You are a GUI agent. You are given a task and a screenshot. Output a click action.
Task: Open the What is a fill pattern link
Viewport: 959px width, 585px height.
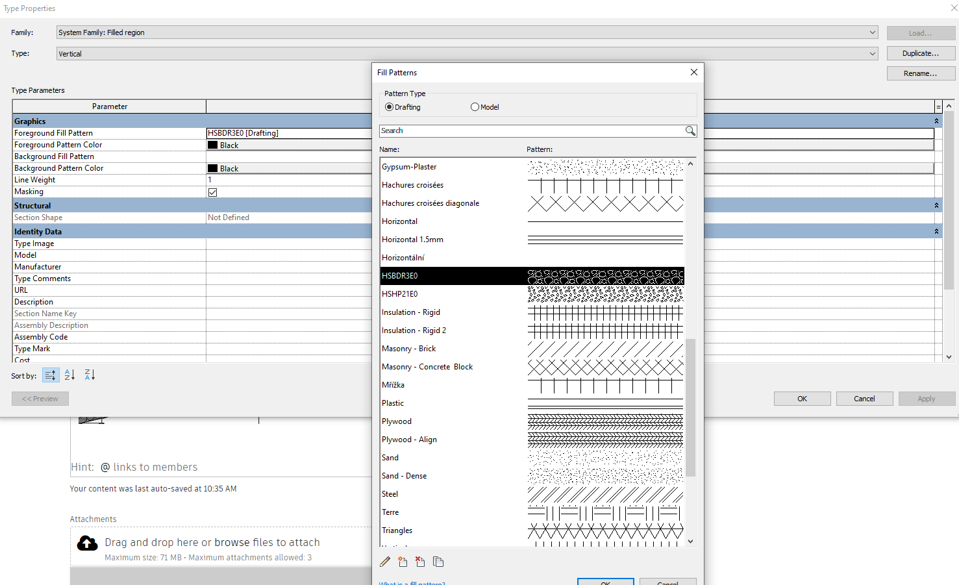coord(412,582)
